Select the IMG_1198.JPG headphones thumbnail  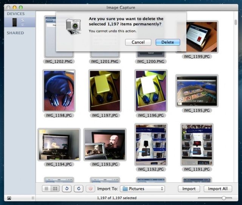pyautogui.click(x=59, y=90)
